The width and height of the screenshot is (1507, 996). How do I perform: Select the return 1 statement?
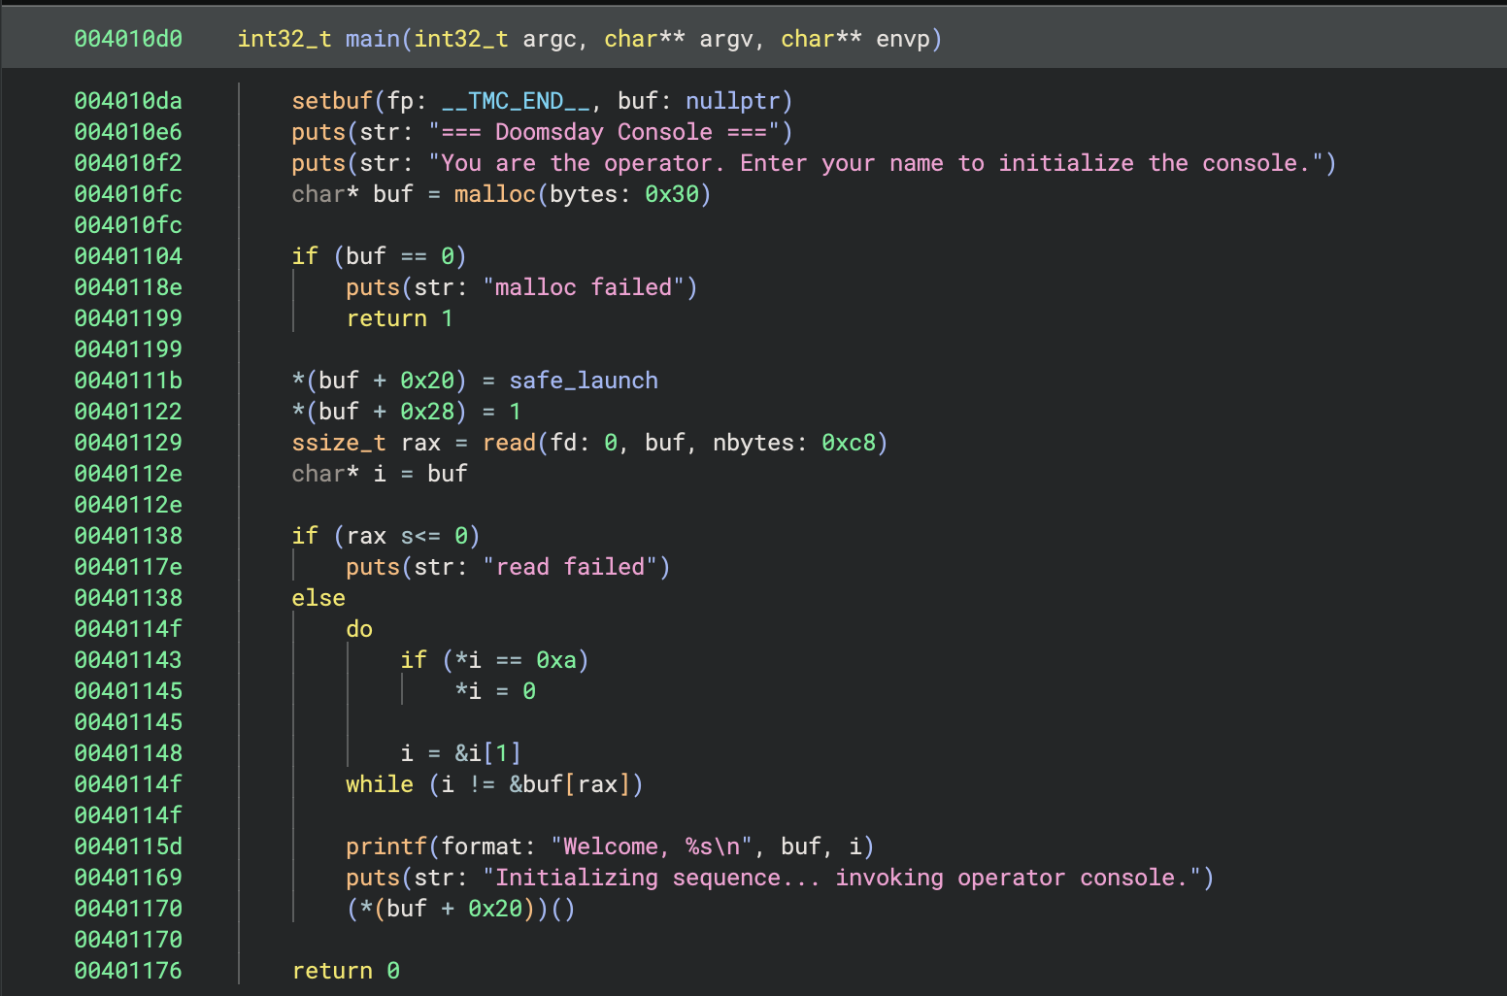click(399, 317)
